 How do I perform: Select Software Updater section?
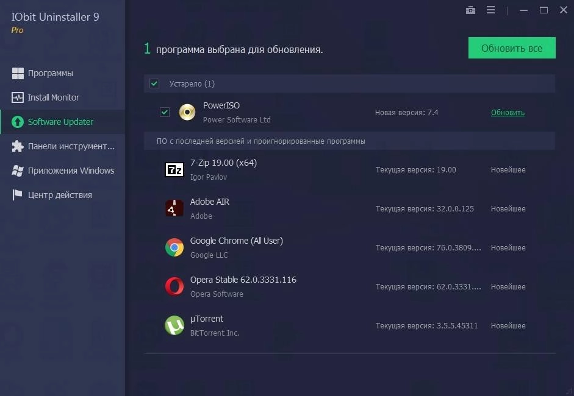[x=60, y=122]
